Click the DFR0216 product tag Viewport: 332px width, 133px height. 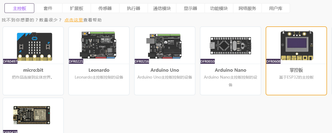click(x=142, y=62)
